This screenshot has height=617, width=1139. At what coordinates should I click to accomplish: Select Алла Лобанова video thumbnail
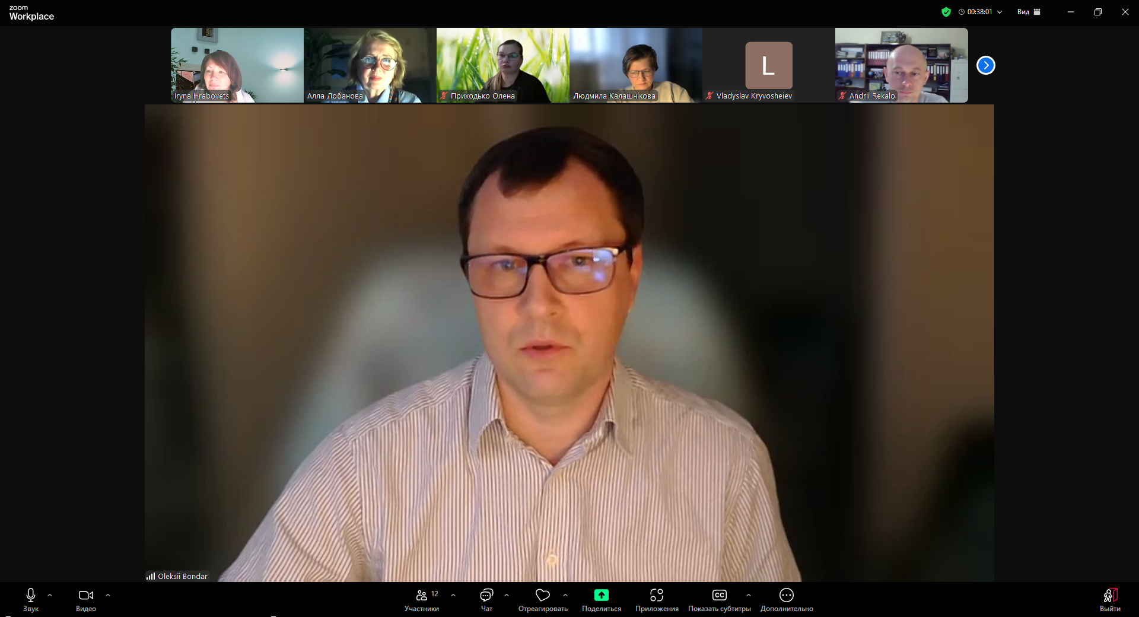click(x=370, y=65)
